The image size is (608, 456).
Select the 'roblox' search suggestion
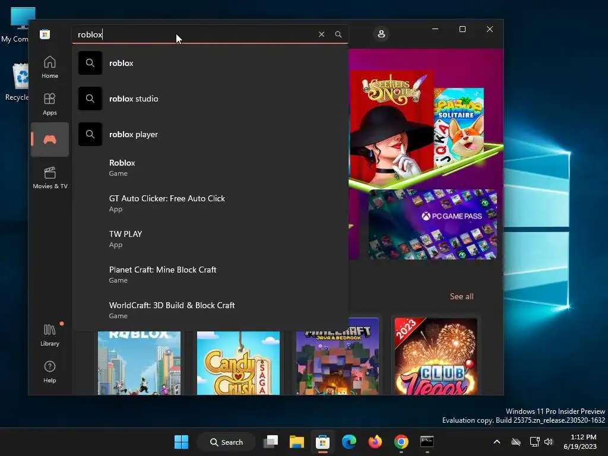[x=210, y=63]
